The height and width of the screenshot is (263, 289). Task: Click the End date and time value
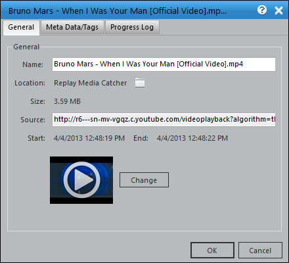pyautogui.click(x=192, y=138)
